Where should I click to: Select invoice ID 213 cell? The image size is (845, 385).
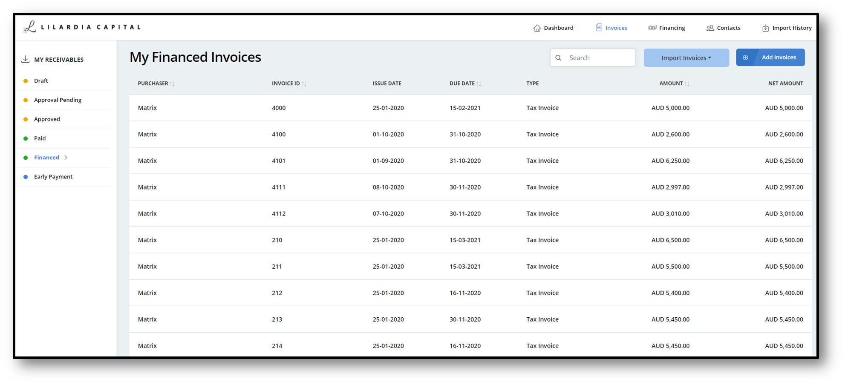click(x=277, y=319)
